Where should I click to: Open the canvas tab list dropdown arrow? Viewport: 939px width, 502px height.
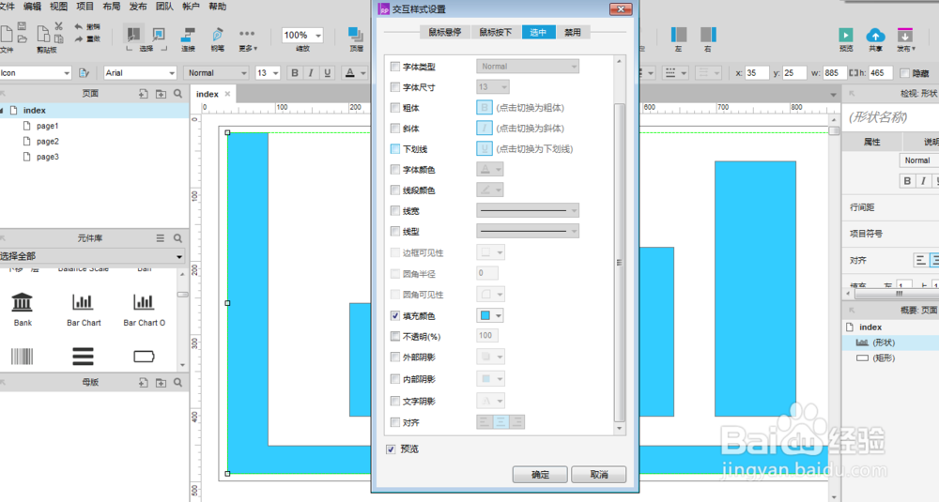833,95
